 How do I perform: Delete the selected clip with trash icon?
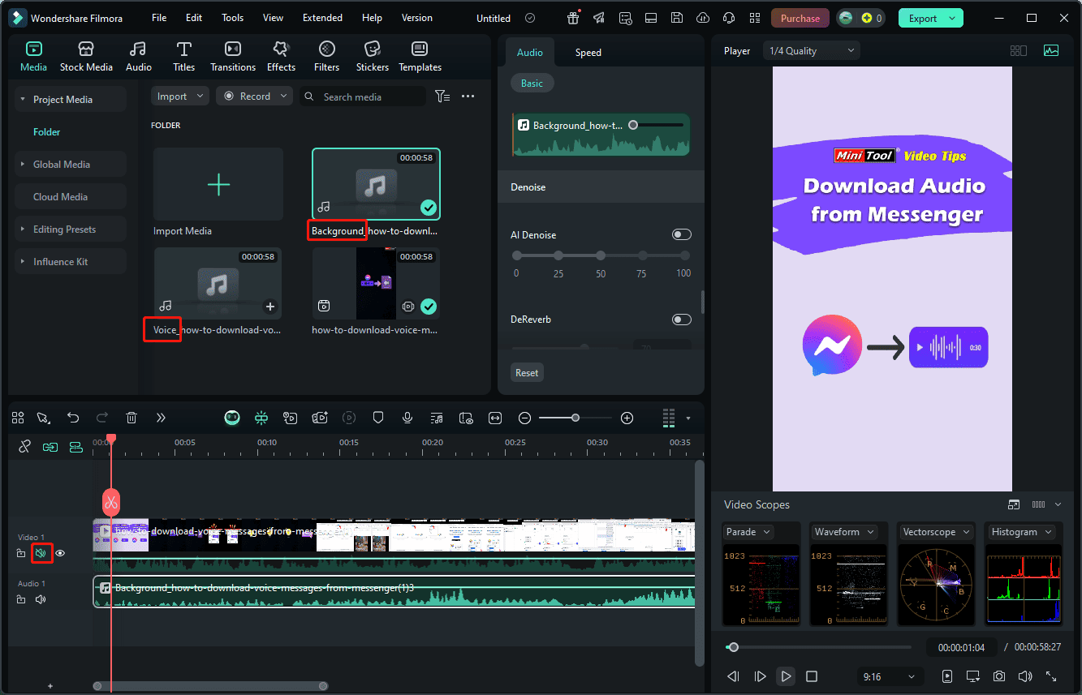(x=131, y=418)
